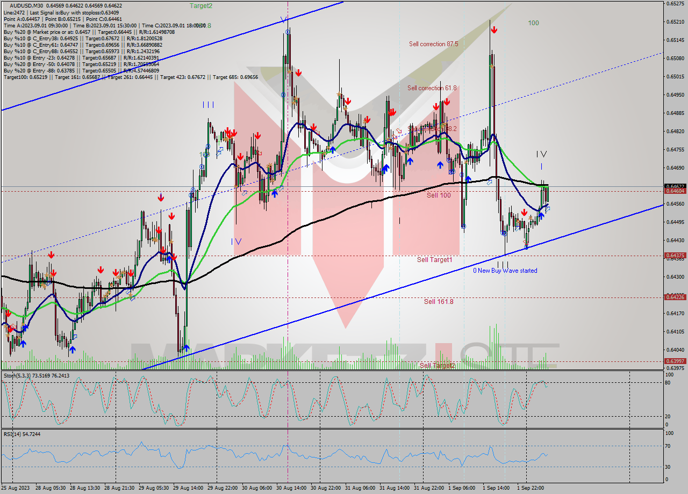Click the 0.64820 price axis label
Image resolution: width=688 pixels, height=494 pixels.
(675, 131)
